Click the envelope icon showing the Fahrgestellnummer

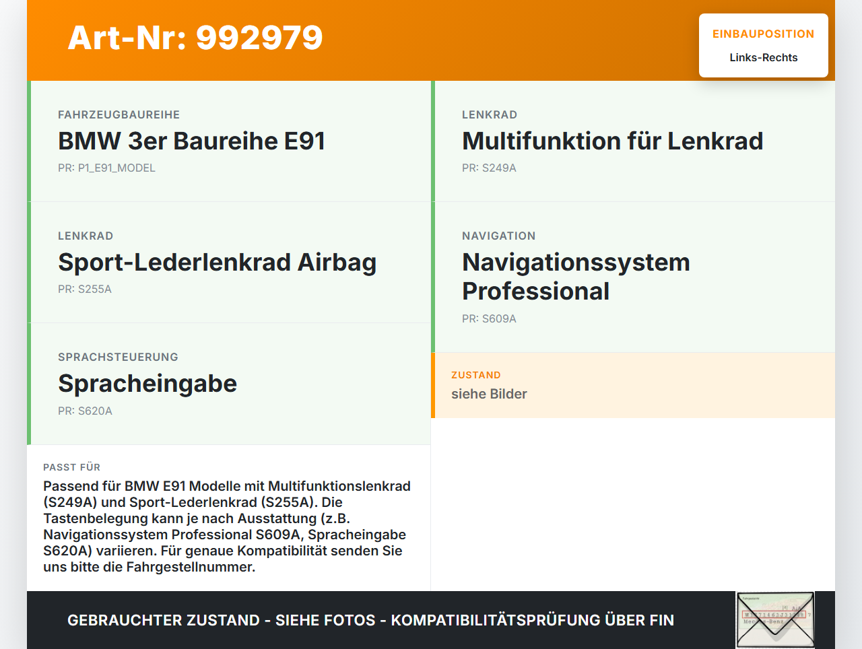[774, 619]
